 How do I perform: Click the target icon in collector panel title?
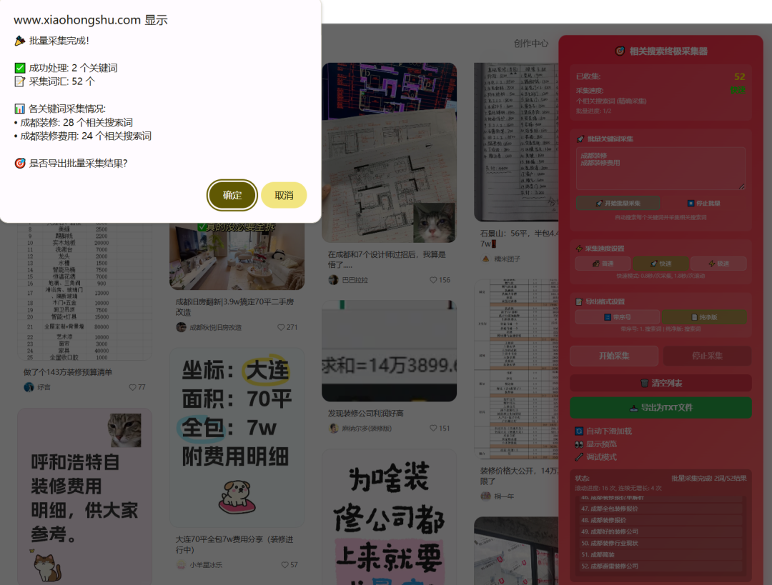620,51
